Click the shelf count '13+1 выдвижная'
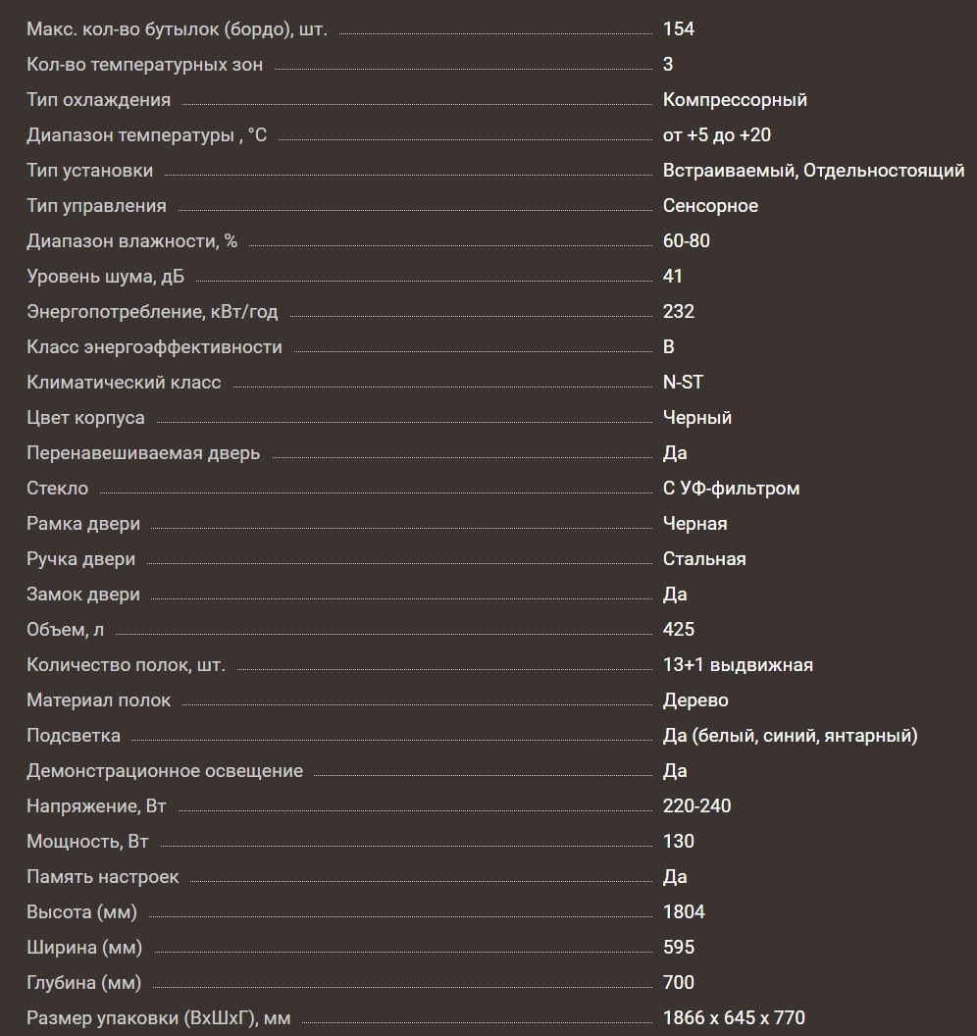This screenshot has width=977, height=1036. [x=738, y=665]
